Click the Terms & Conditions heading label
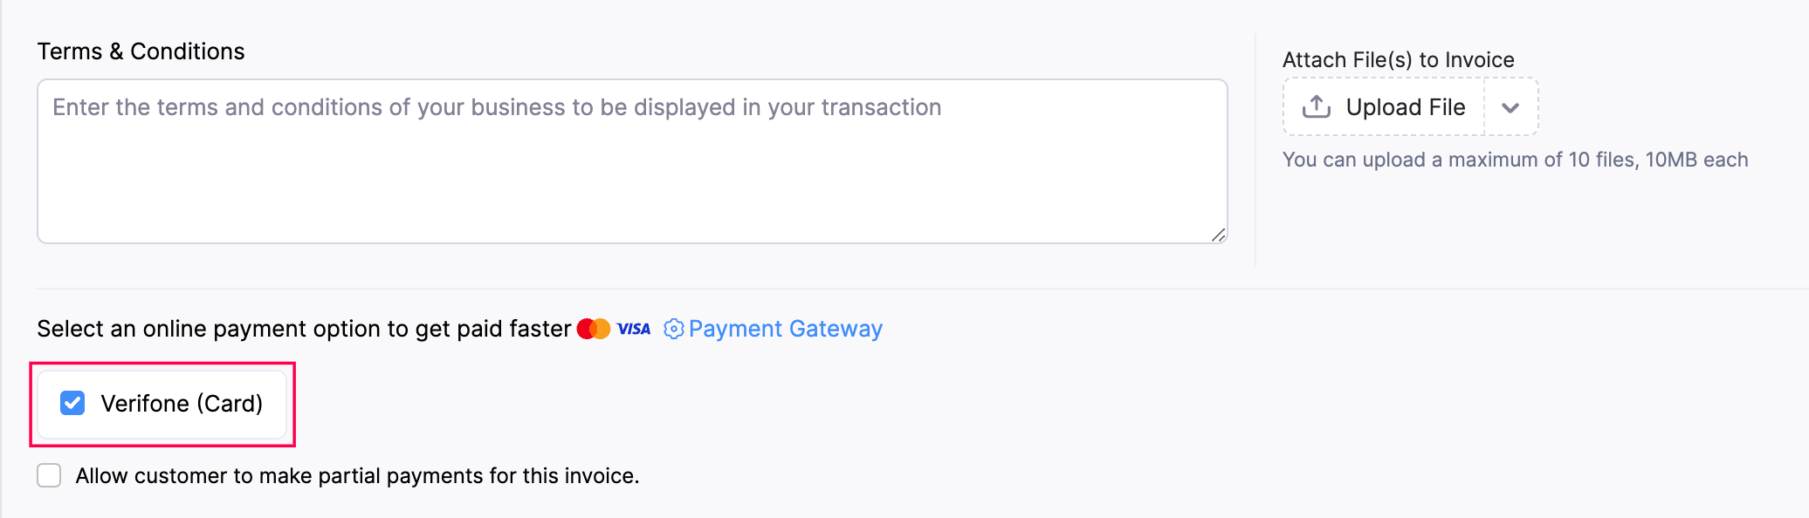The width and height of the screenshot is (1809, 518). [141, 51]
